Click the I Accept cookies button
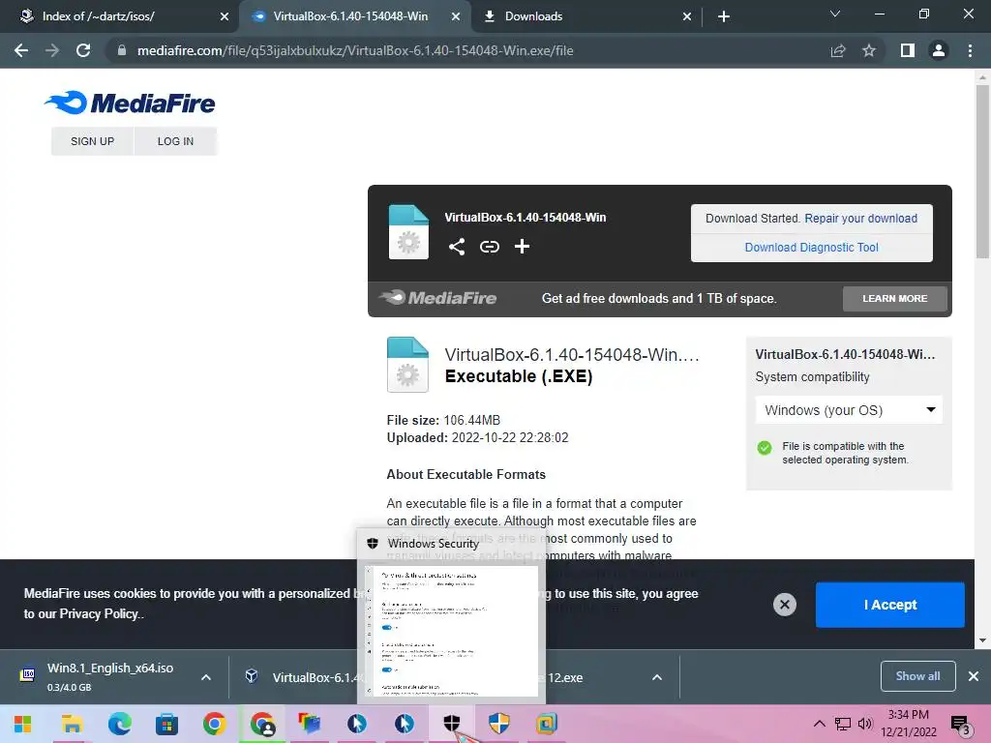The width and height of the screenshot is (991, 743). click(x=890, y=605)
